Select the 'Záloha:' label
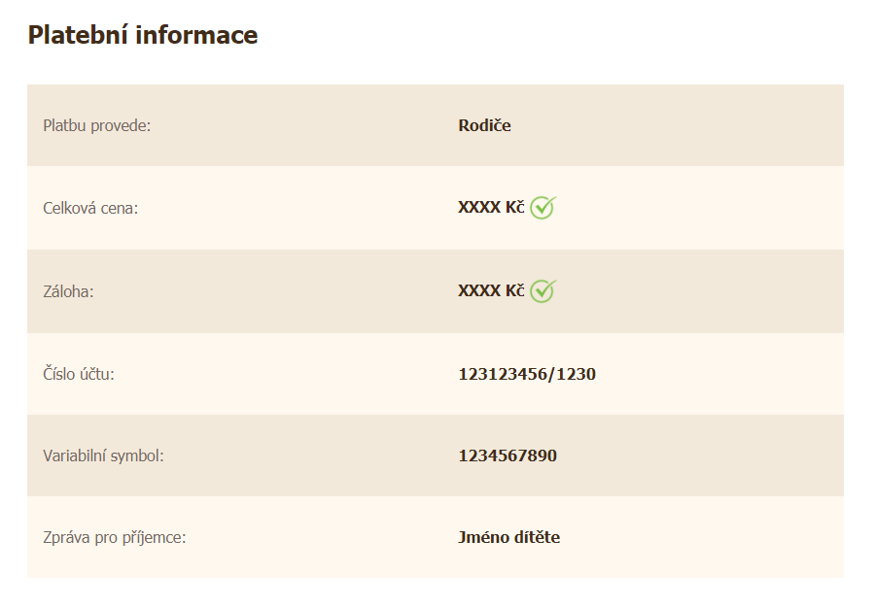875x607 pixels. 68,290
